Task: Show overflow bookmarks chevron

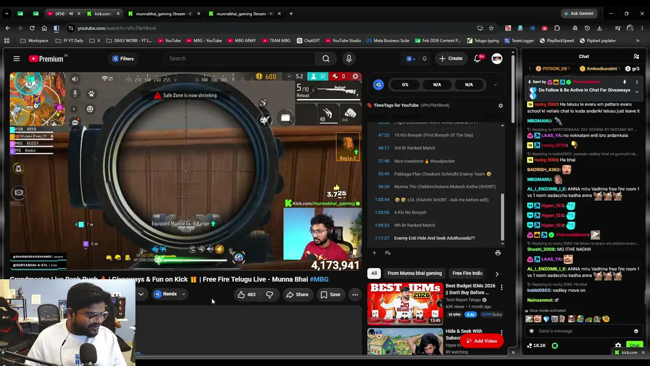Action: (638, 41)
